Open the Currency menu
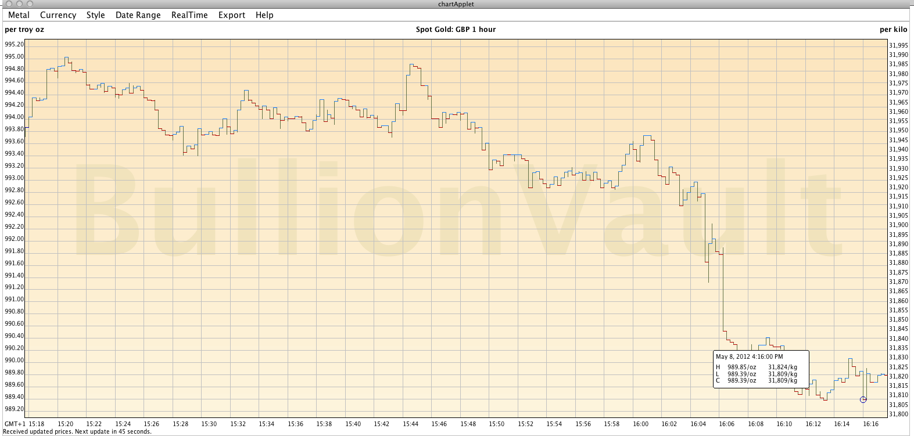Screen dimensions: 914x436 (58, 15)
